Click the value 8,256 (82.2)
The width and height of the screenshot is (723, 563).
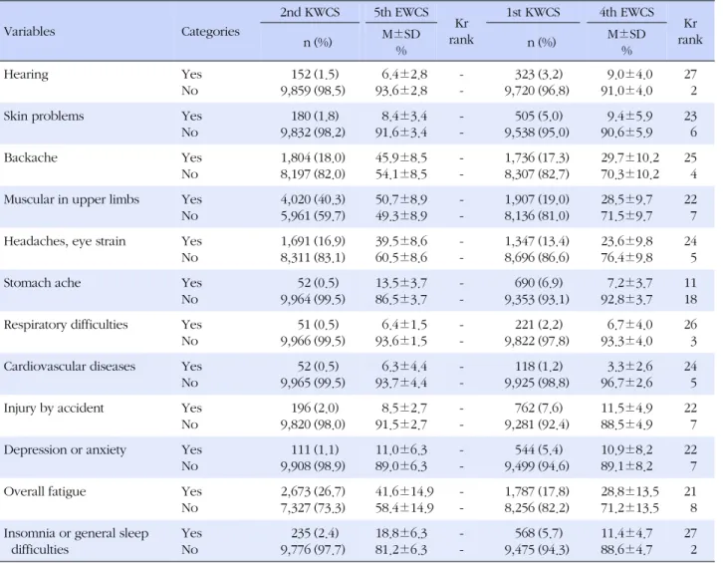536,508
